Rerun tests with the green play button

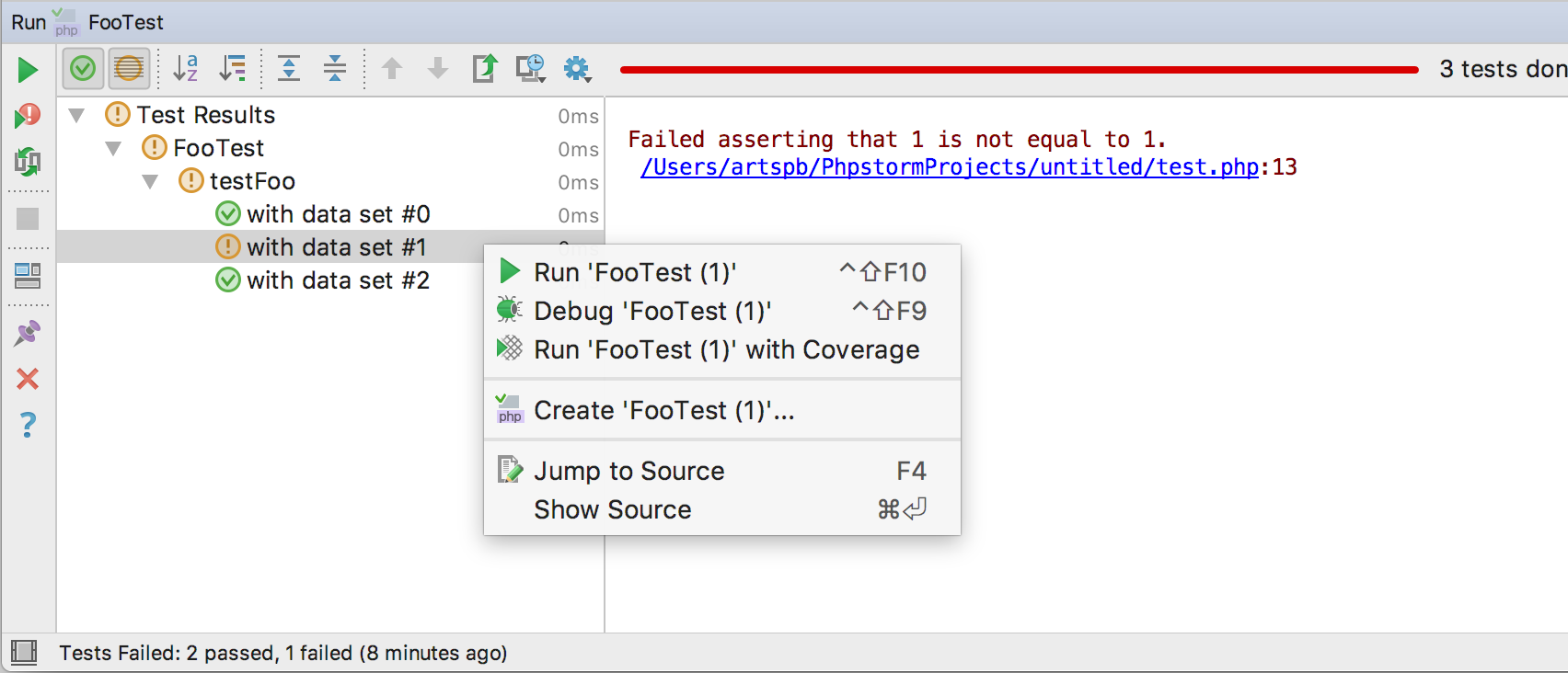28,70
